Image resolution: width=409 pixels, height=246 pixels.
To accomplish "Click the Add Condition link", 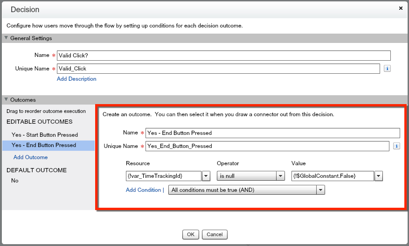I will (x=143, y=190).
